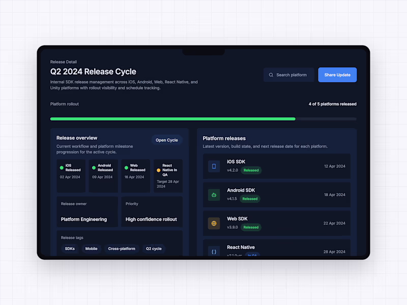Open the Web SDK row title

click(237, 219)
